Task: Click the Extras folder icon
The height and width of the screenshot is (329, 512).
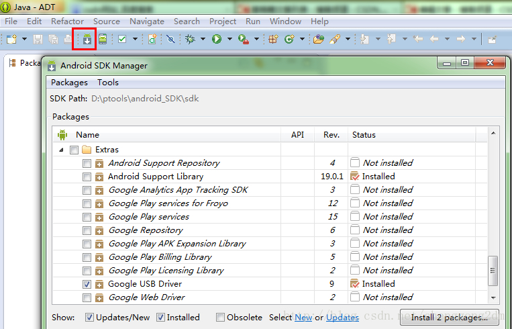Action: pyautogui.click(x=87, y=150)
